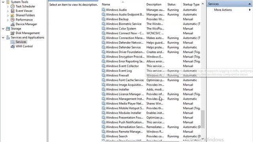Select Windows Remote Management service row
The image size is (253, 142).
point(151,131)
